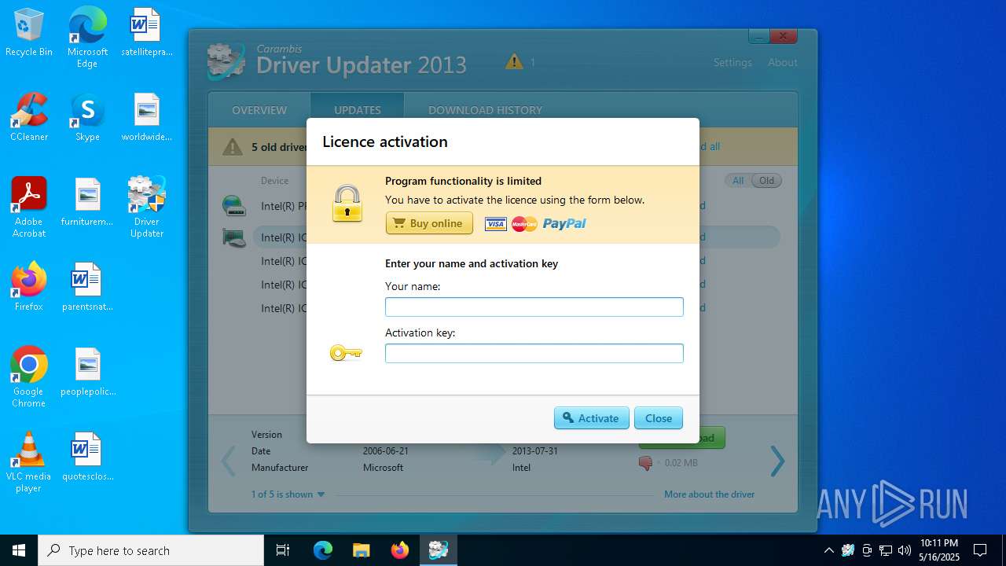Minimize the Driver Updater window
The width and height of the screenshot is (1006, 566).
click(x=758, y=36)
